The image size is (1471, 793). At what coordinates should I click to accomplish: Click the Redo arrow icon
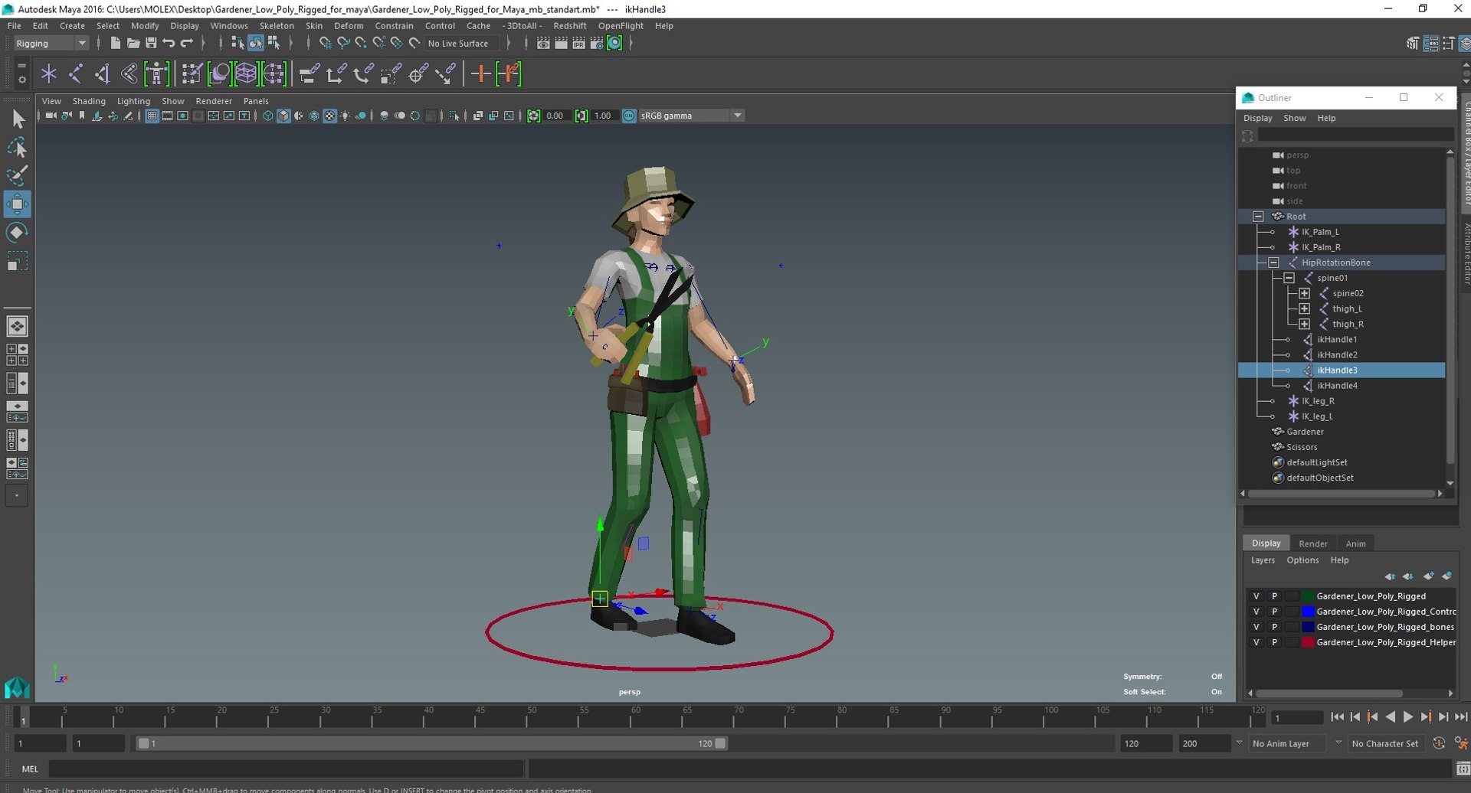click(187, 44)
